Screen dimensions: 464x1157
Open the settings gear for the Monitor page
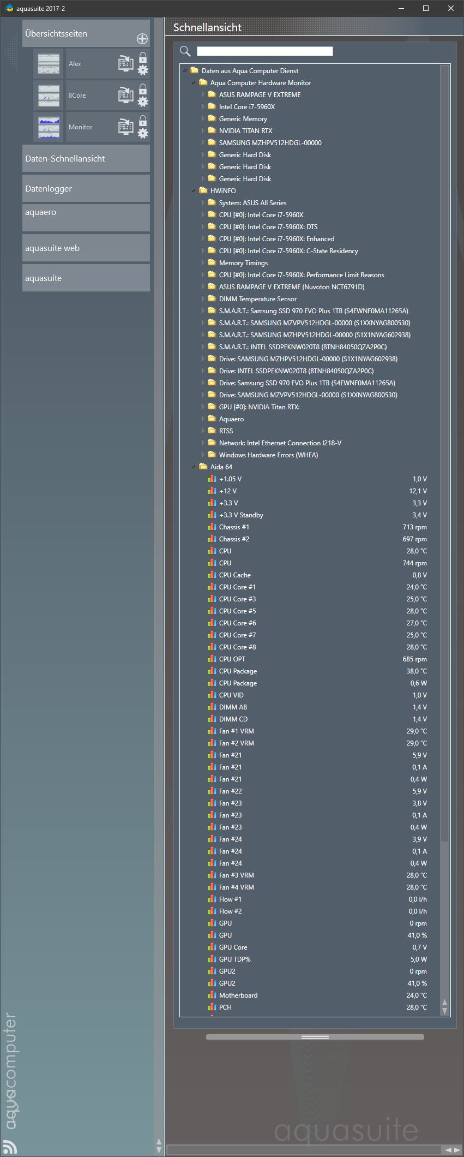143,133
